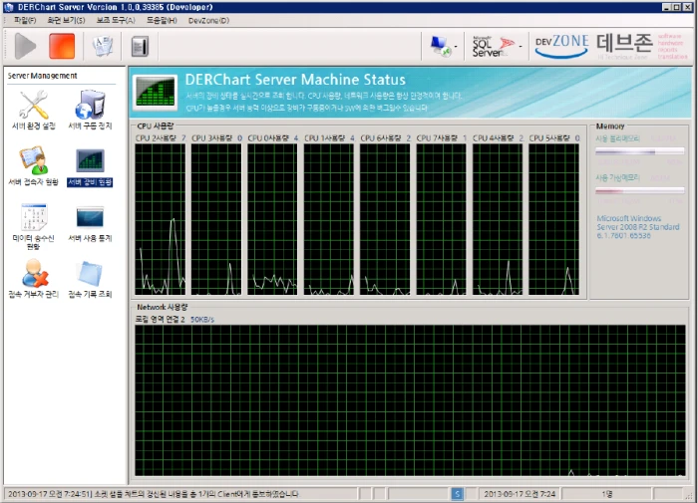Click the SQL Server logo button
Image resolution: width=698 pixels, height=503 pixels.
[494, 46]
